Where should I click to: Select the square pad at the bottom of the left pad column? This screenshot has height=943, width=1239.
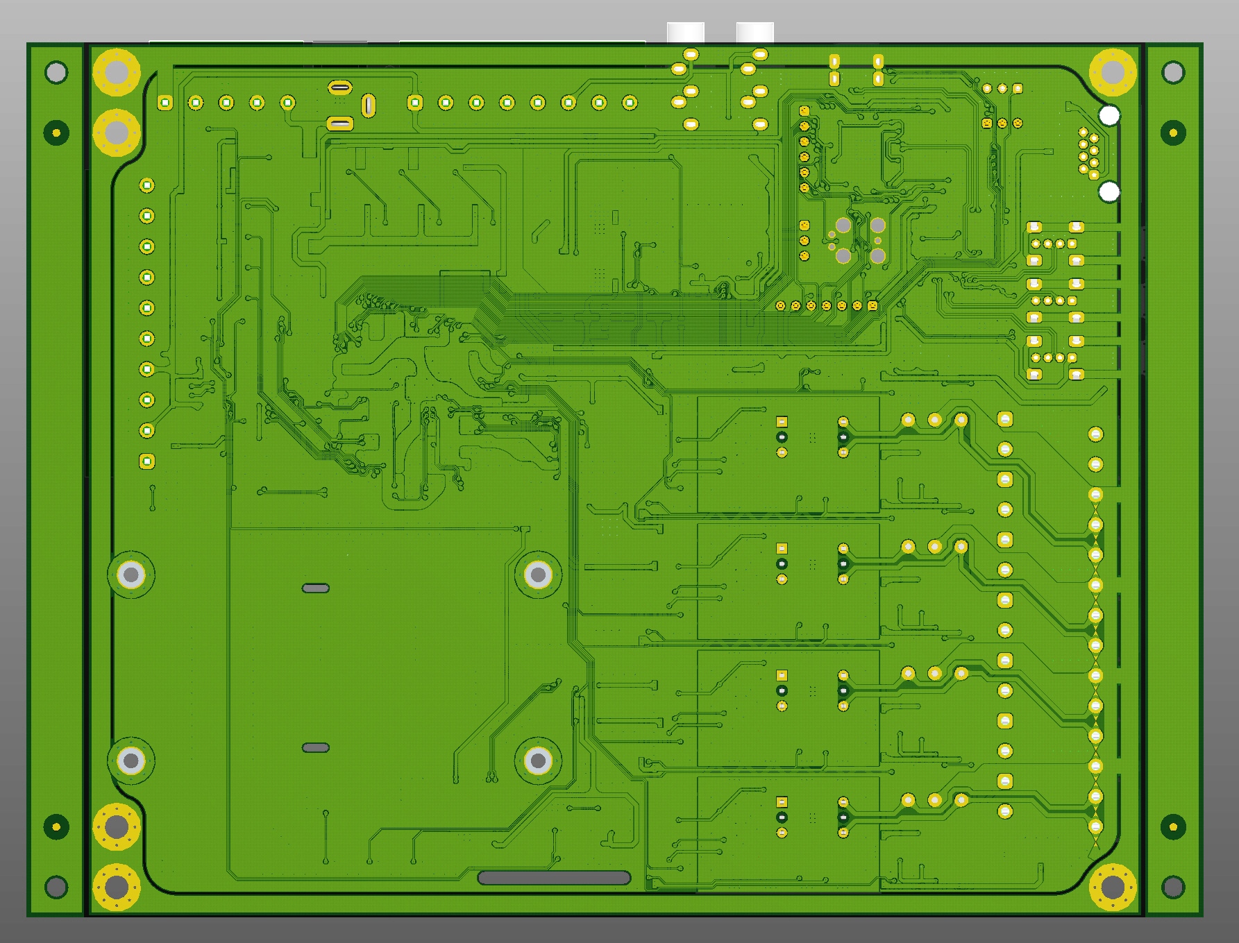click(x=147, y=461)
